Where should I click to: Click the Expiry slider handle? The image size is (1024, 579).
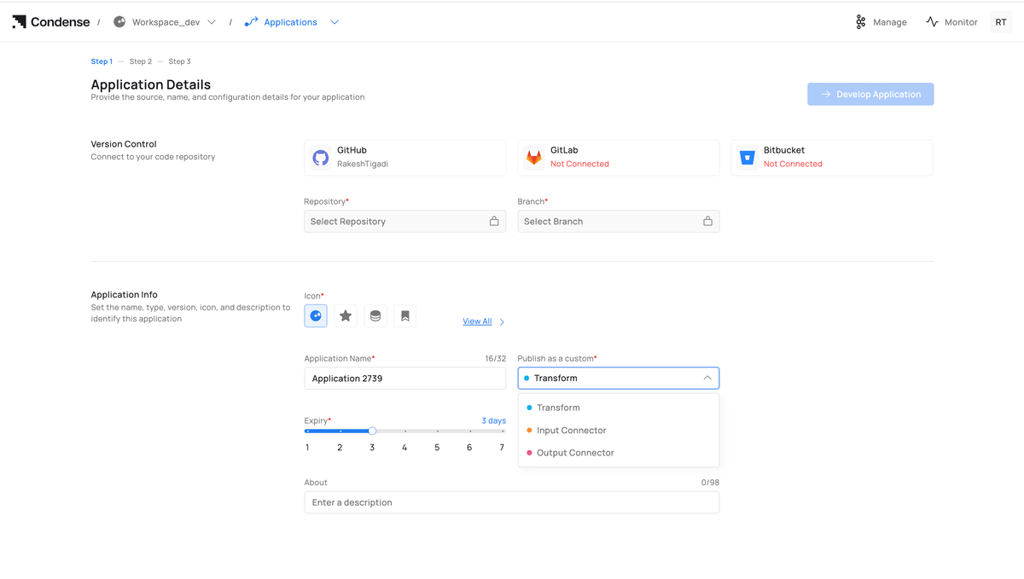[x=372, y=431]
